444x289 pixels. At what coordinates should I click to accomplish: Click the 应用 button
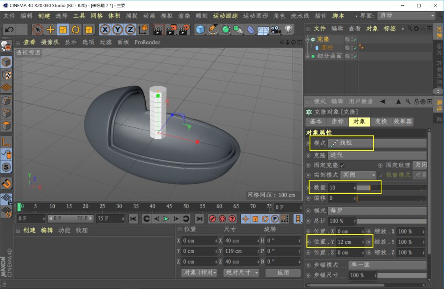pos(283,273)
